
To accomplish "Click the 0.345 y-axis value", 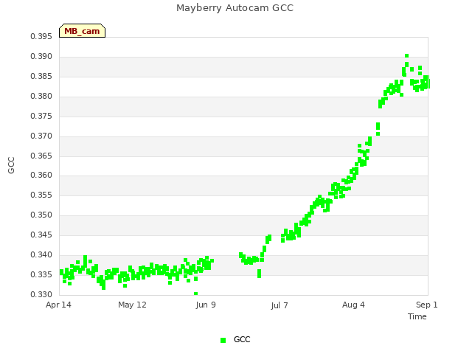I will coord(41,235).
